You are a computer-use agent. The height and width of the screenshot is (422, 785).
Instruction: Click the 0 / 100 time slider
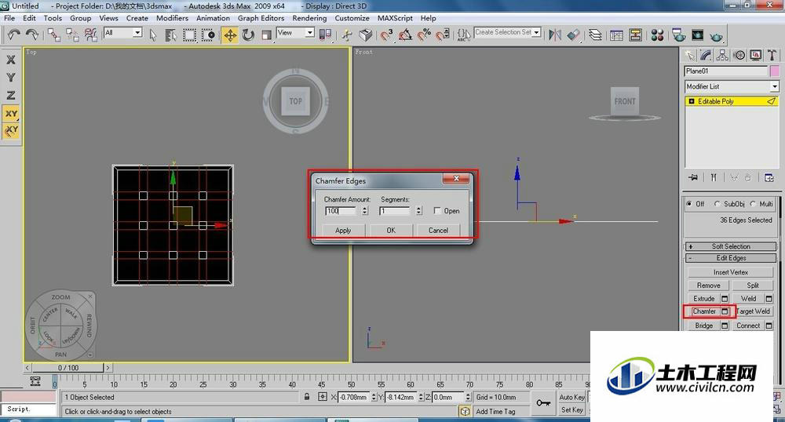click(x=68, y=368)
